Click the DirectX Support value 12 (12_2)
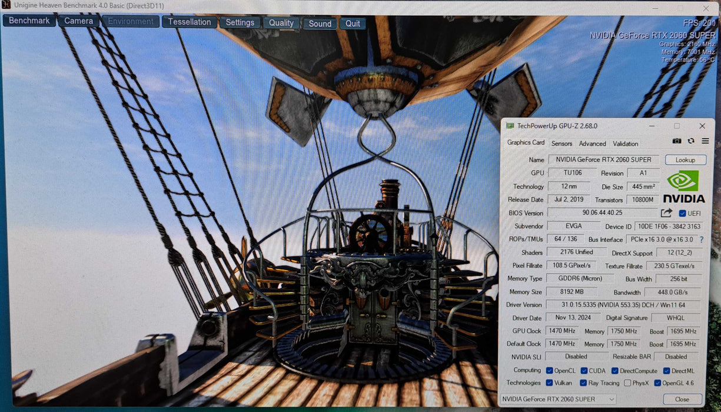The image size is (721, 412). [x=679, y=252]
